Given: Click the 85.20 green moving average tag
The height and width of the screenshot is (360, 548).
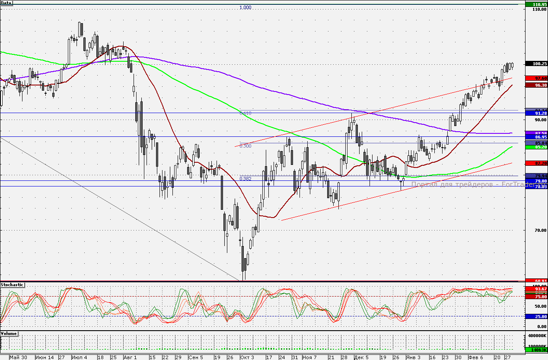Looking at the screenshot, I should (536, 147).
